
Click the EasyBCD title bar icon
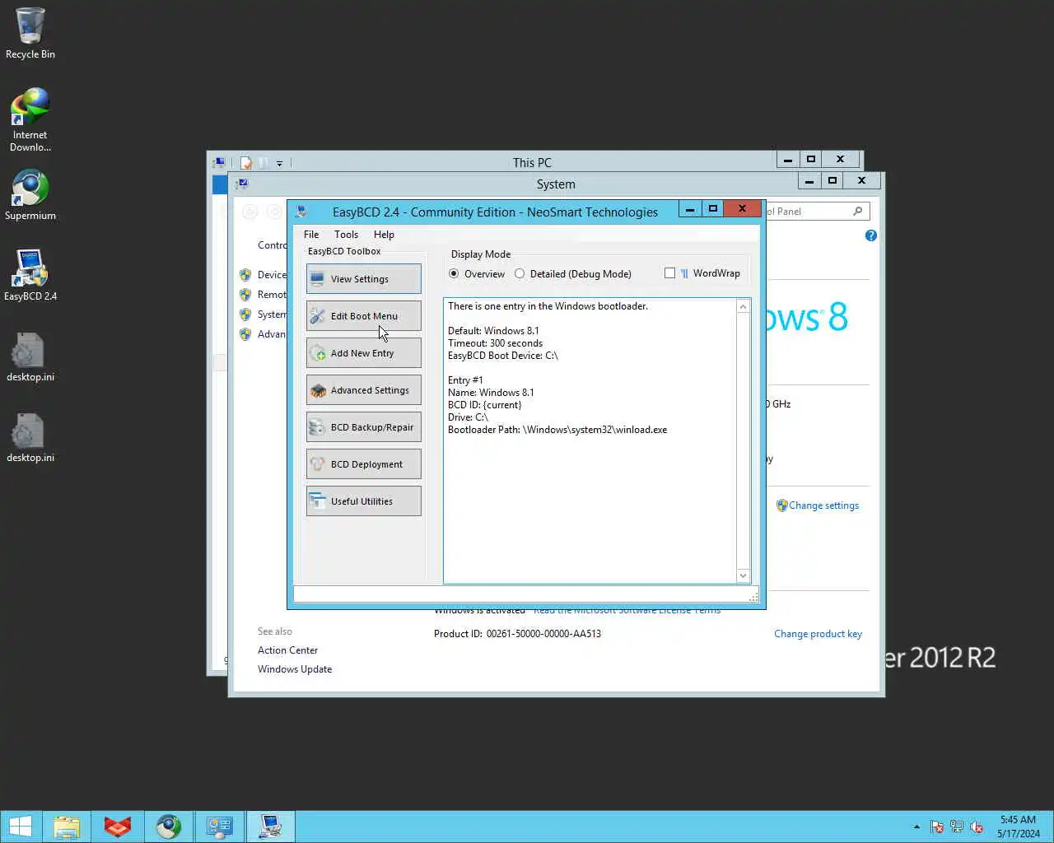tap(301, 212)
